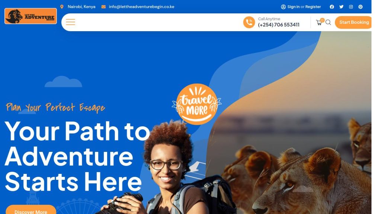Click the Travel More orange badge
The height and width of the screenshot is (214, 381).
(x=196, y=104)
